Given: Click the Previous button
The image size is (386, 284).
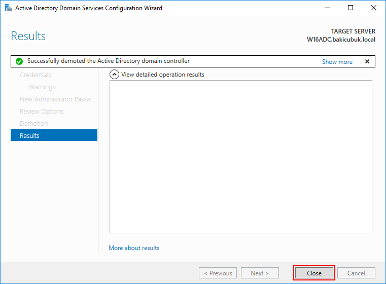Looking at the screenshot, I should 218,273.
